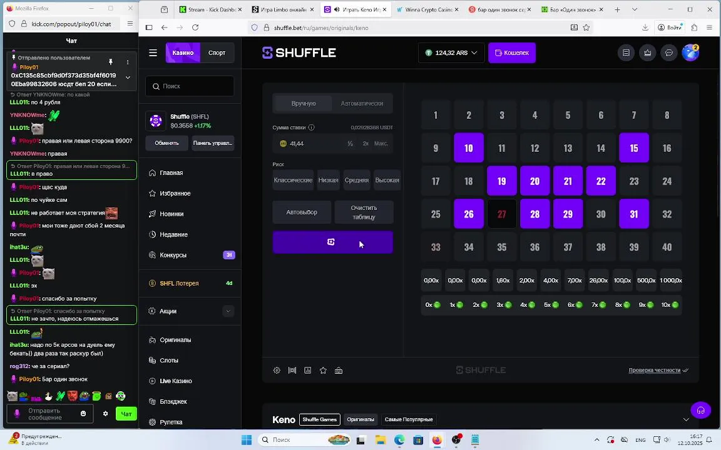Expand the Акции sidebar section
Image resolution: width=721 pixels, height=450 pixels.
pyautogui.click(x=228, y=311)
